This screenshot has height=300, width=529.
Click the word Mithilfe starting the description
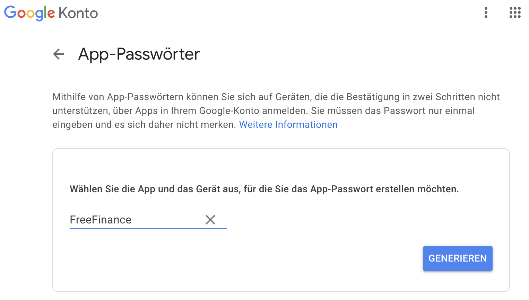coord(69,97)
